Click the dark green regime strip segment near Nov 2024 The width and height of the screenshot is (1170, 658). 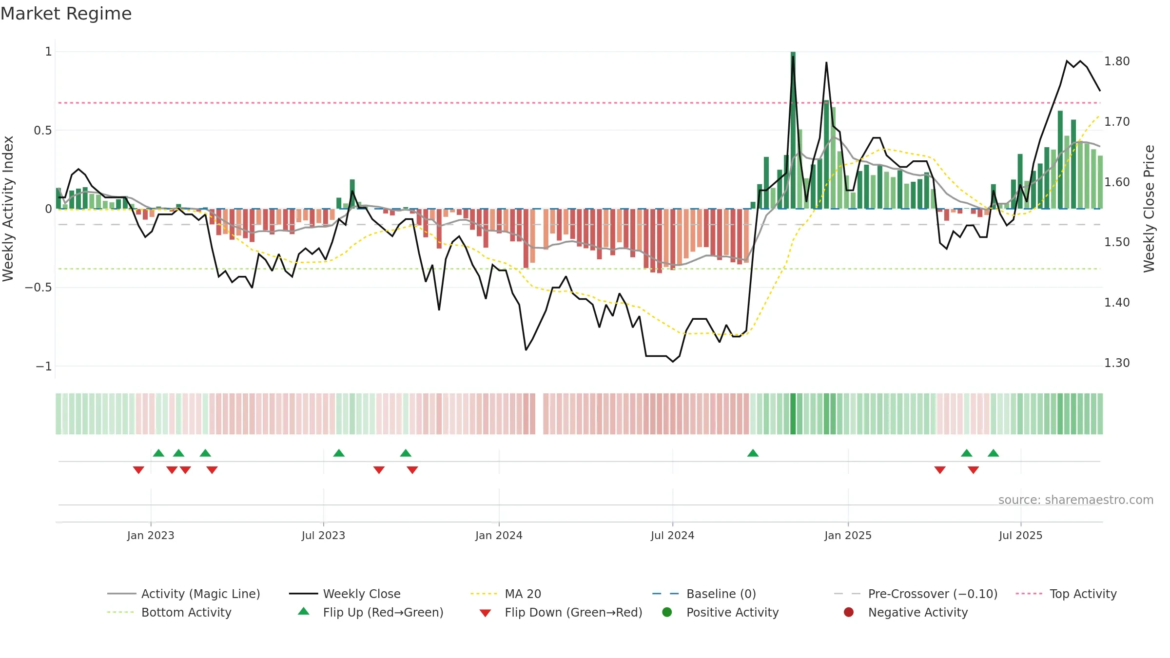point(793,413)
